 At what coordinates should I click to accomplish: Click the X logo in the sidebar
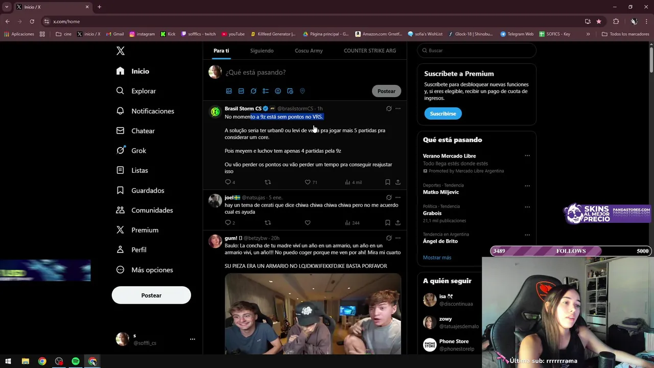pyautogui.click(x=121, y=51)
